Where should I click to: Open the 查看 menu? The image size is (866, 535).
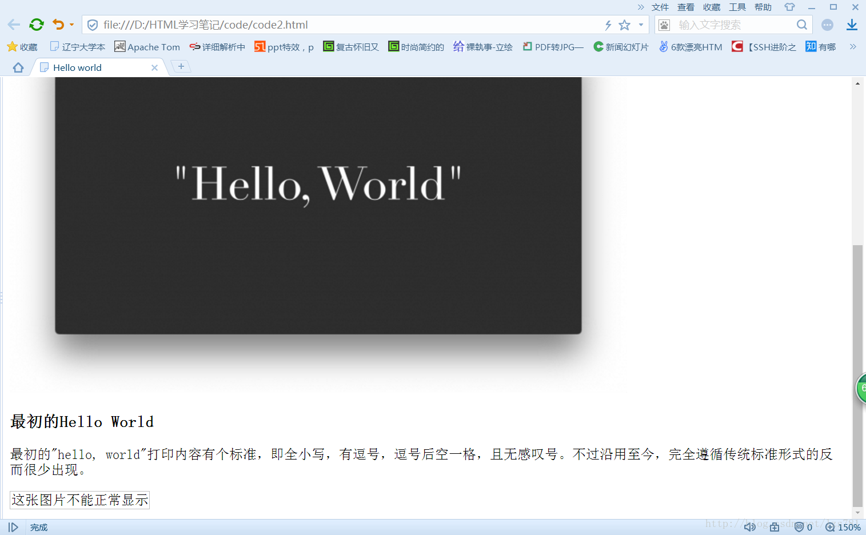tap(686, 7)
